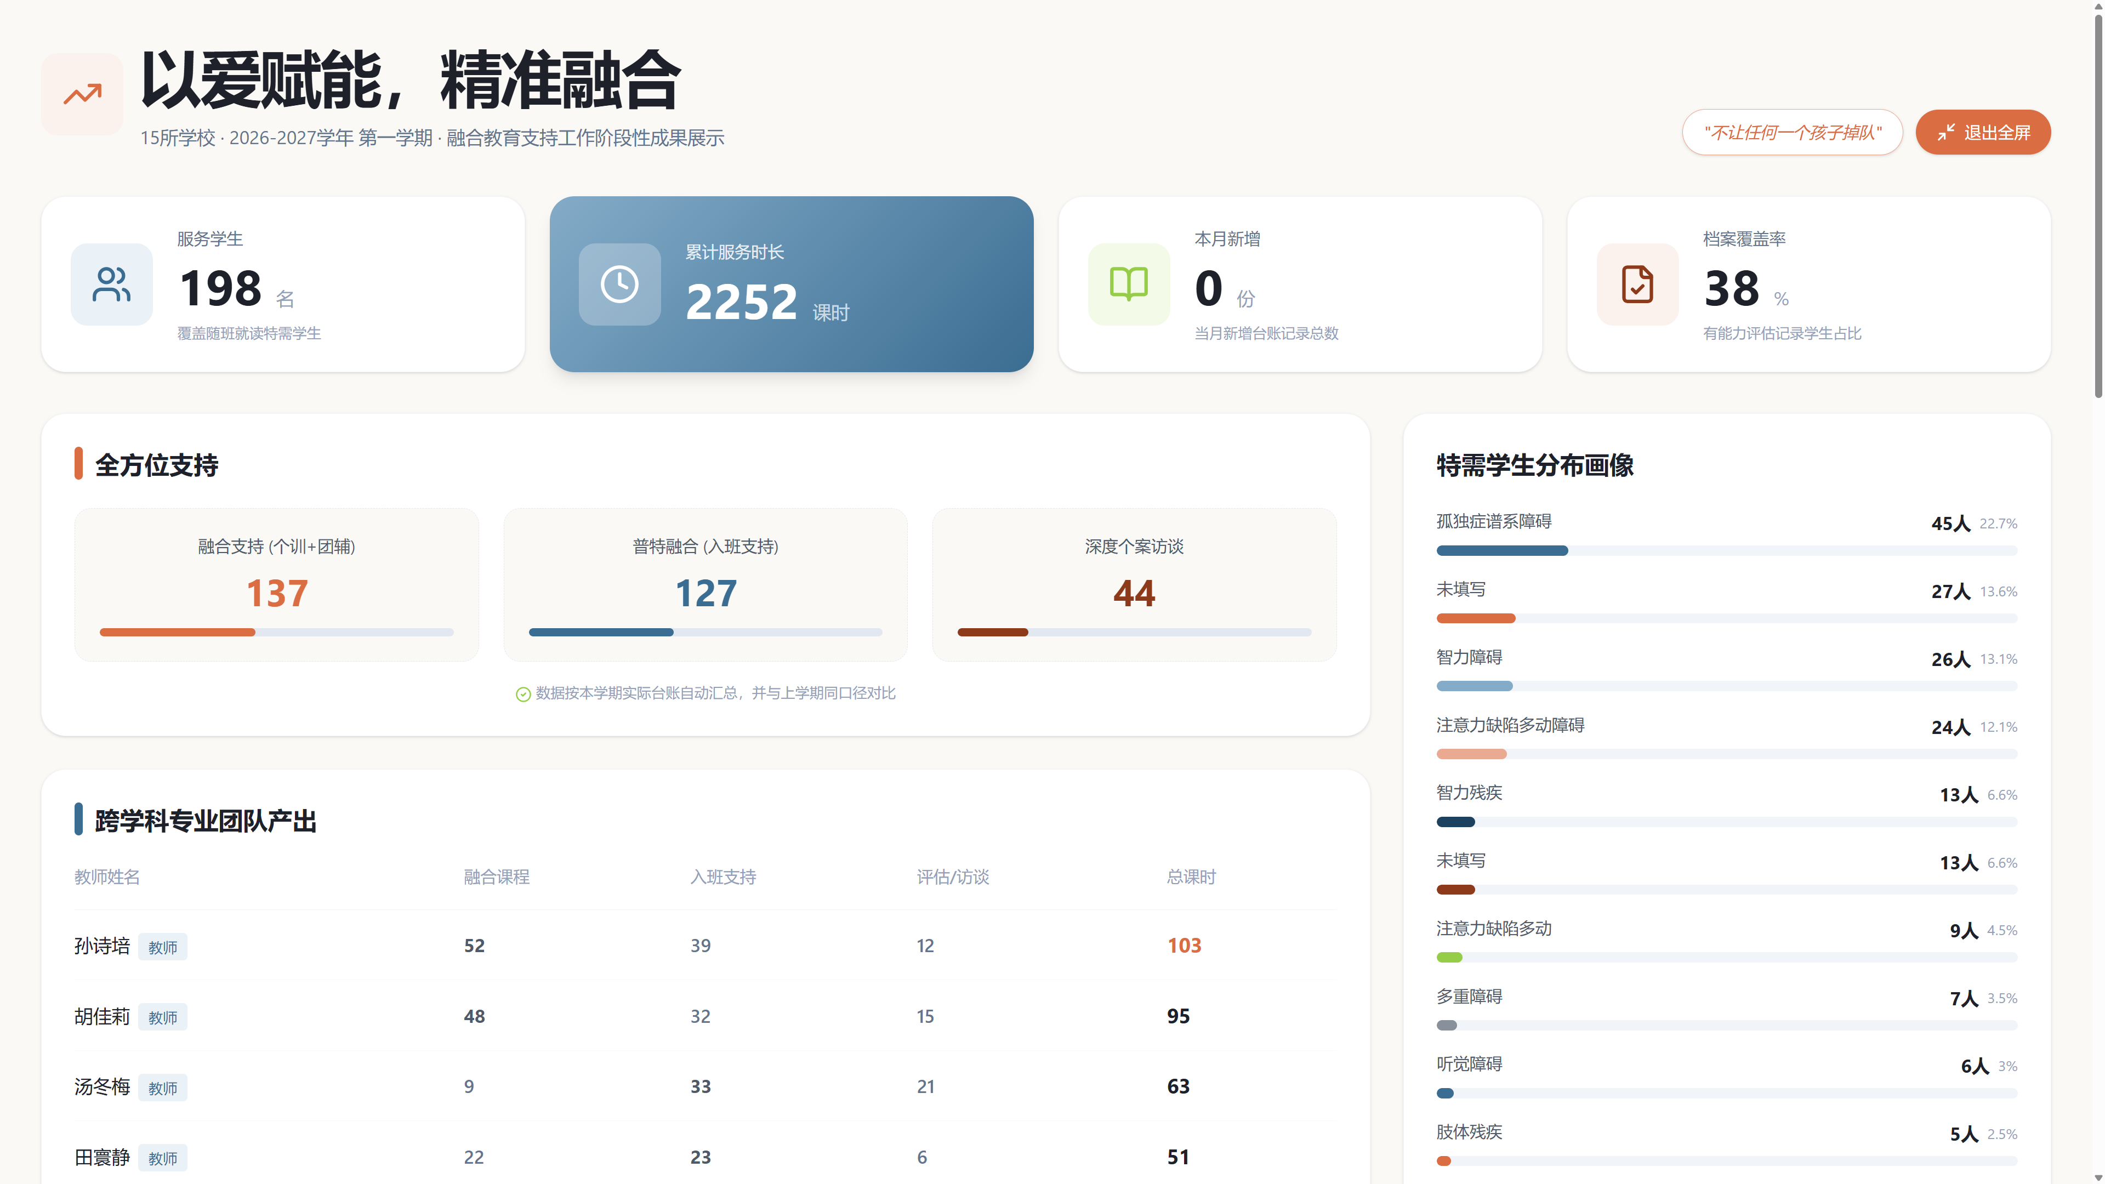Click the clock icon in 累计服务时长 card
Image resolution: width=2105 pixels, height=1184 pixels.
pos(619,284)
